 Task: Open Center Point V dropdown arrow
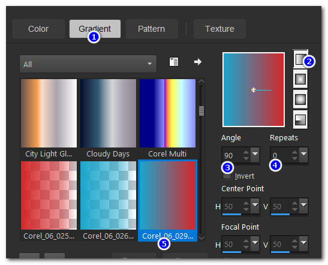tap(303, 206)
